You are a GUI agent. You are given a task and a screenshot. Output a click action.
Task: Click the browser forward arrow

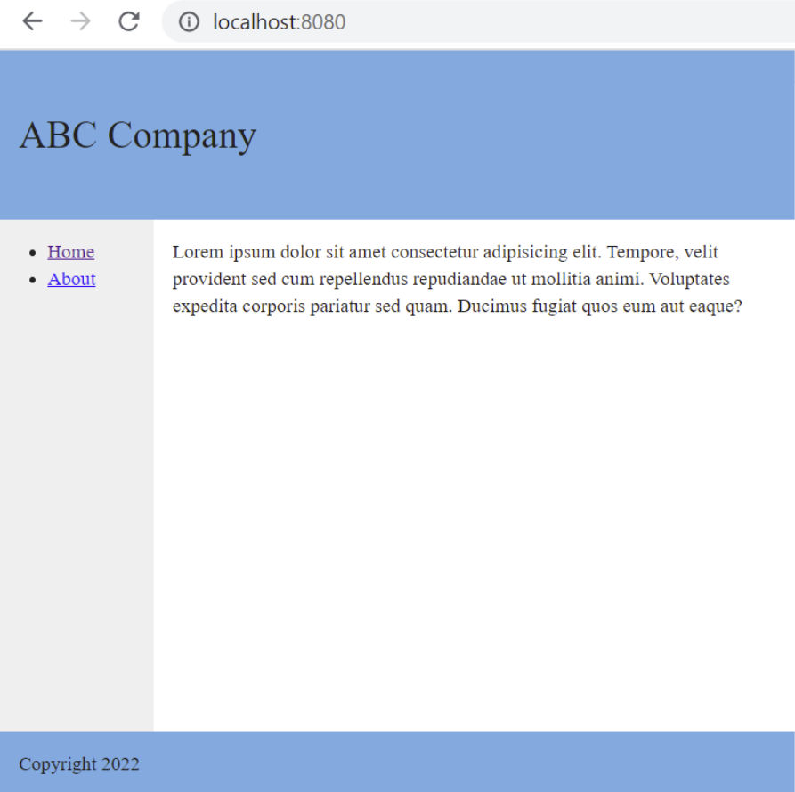[81, 21]
